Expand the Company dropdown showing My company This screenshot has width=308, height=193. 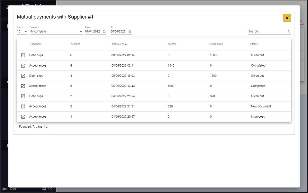pyautogui.click(x=56, y=32)
